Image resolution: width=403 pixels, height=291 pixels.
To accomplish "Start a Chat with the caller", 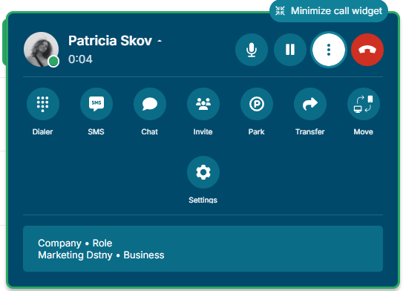I will point(150,104).
